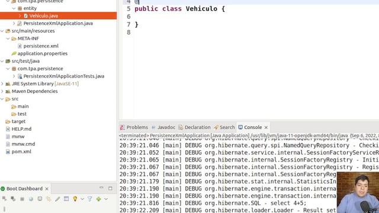
Task: Switch to the Declaration tab
Action: pyautogui.click(x=195, y=127)
